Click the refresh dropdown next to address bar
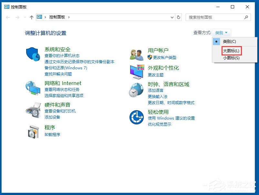The width and height of the screenshot is (259, 195). pos(179,17)
